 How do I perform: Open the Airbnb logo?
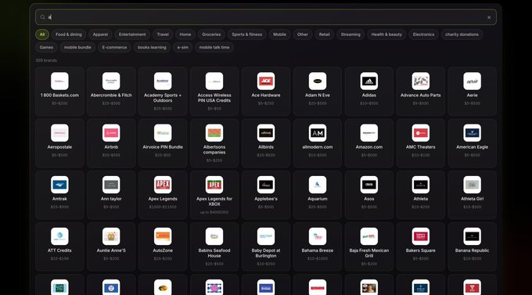(111, 133)
